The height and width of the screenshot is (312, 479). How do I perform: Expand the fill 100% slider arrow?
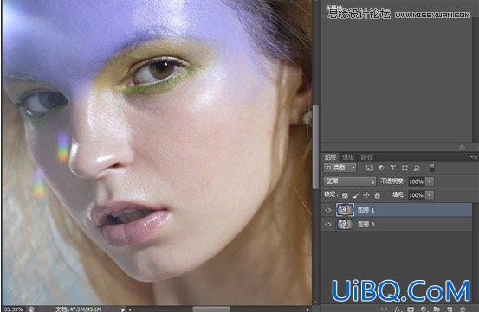coord(430,195)
